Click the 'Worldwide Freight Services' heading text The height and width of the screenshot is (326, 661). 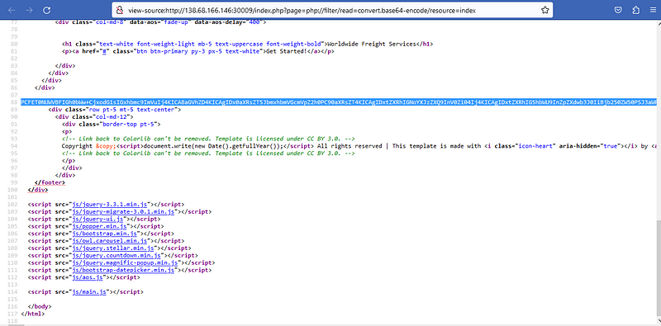coord(372,45)
